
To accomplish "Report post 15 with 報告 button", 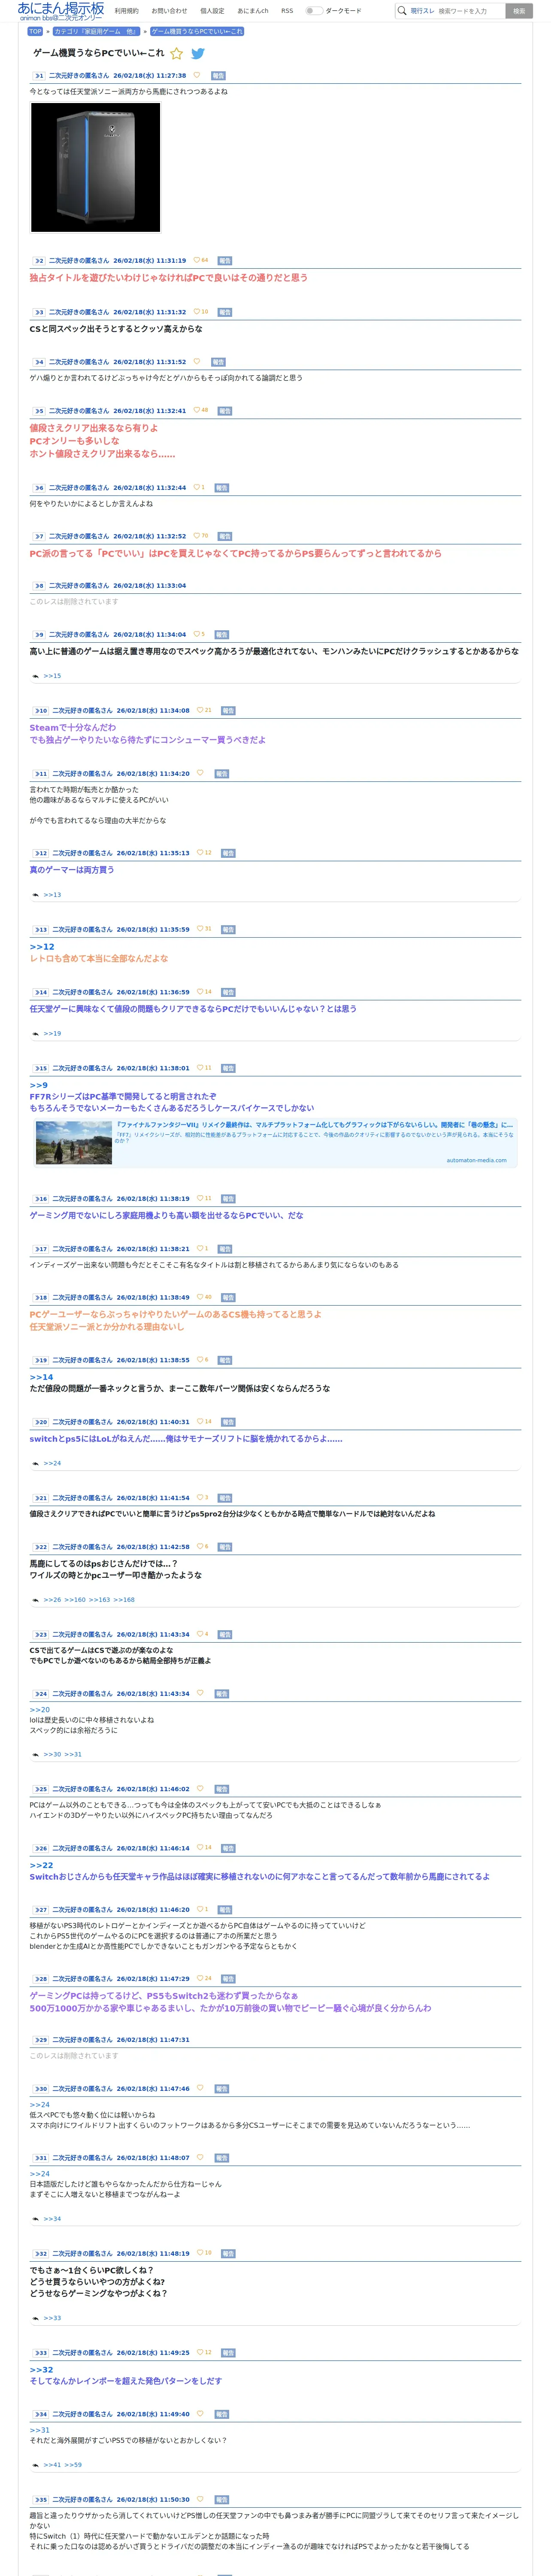I will tap(228, 1069).
